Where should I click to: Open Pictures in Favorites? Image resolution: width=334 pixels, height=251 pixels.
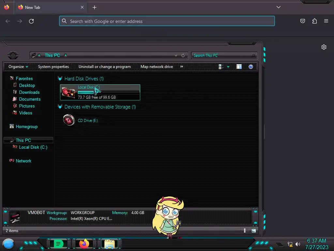[x=27, y=106]
